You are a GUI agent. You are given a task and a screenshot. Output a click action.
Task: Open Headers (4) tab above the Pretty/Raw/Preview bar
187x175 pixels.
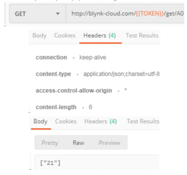[100, 122]
